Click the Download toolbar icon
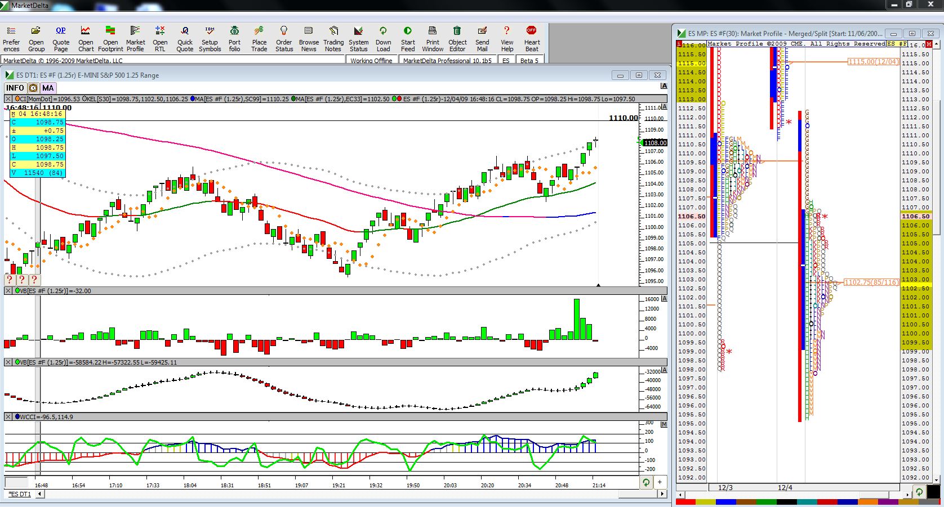944x507 pixels. [x=383, y=38]
